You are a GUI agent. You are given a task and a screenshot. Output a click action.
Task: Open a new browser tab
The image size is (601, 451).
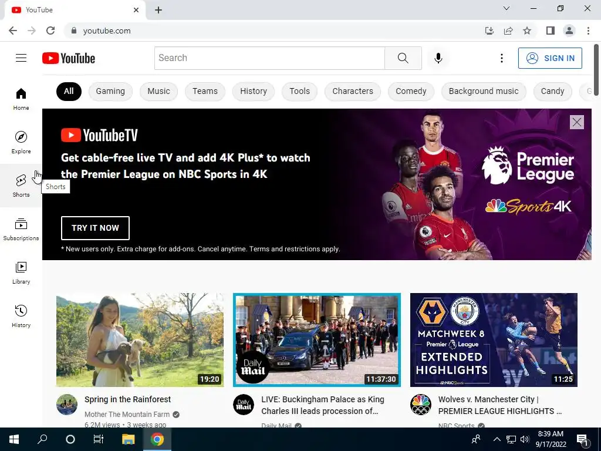(x=158, y=10)
